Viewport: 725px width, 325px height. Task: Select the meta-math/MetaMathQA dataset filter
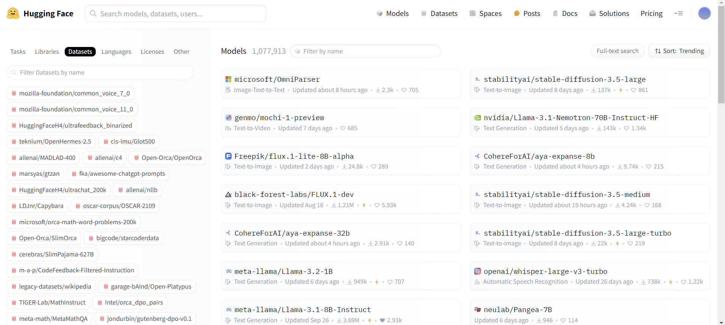click(49, 319)
